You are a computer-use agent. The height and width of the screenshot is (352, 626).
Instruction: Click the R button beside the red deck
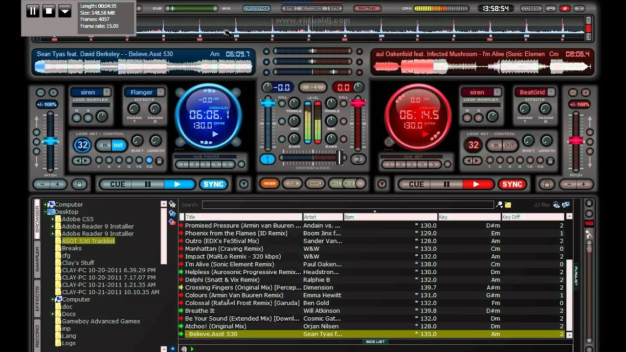389,142
